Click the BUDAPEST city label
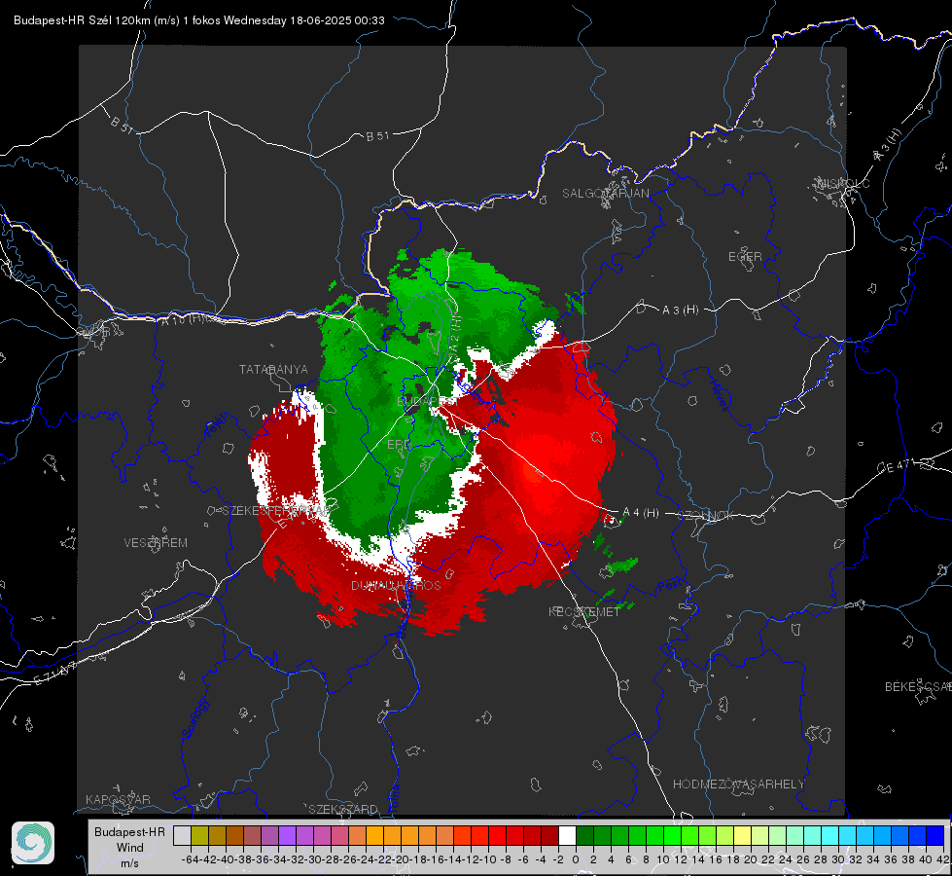Screen dimensions: 952x876 pyautogui.click(x=427, y=401)
